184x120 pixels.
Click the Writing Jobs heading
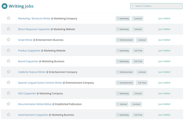pyautogui.click(x=21, y=6)
